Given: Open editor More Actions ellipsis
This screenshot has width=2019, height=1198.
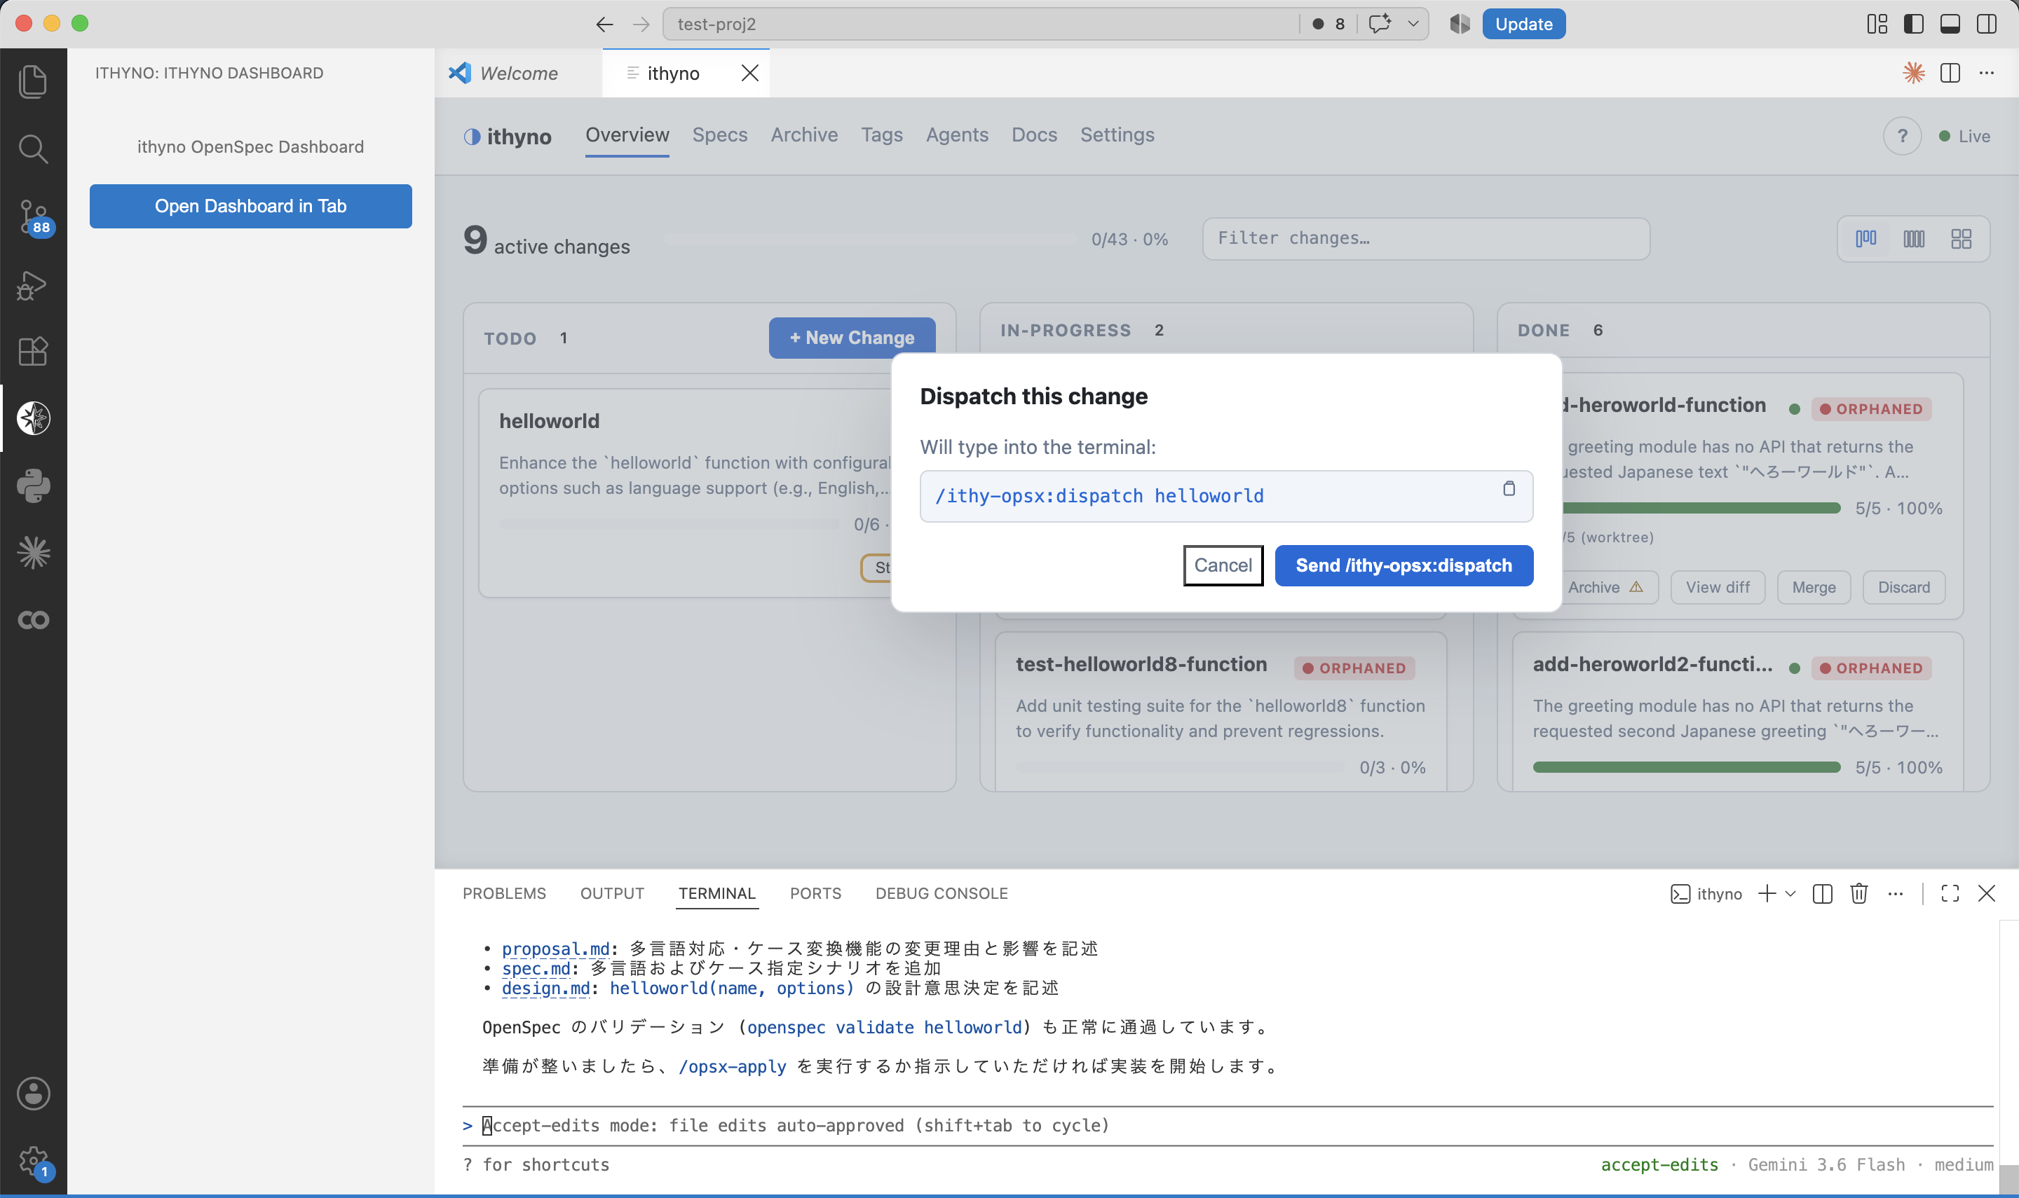Looking at the screenshot, I should point(1987,73).
